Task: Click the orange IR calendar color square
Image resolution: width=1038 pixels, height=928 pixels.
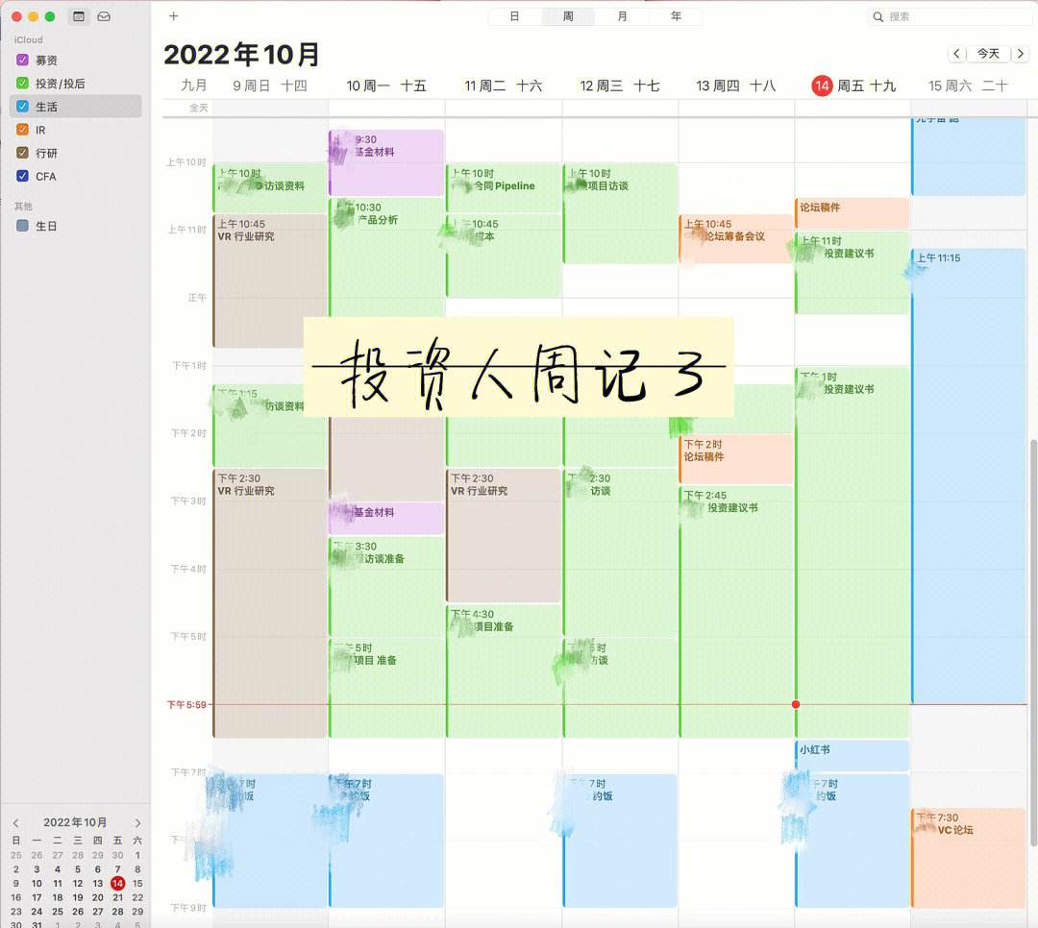Action: tap(21, 130)
